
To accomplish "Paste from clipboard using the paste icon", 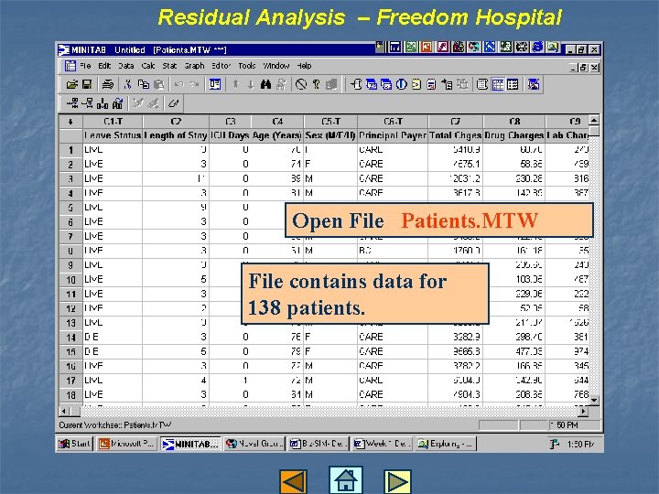I will 159,84.
